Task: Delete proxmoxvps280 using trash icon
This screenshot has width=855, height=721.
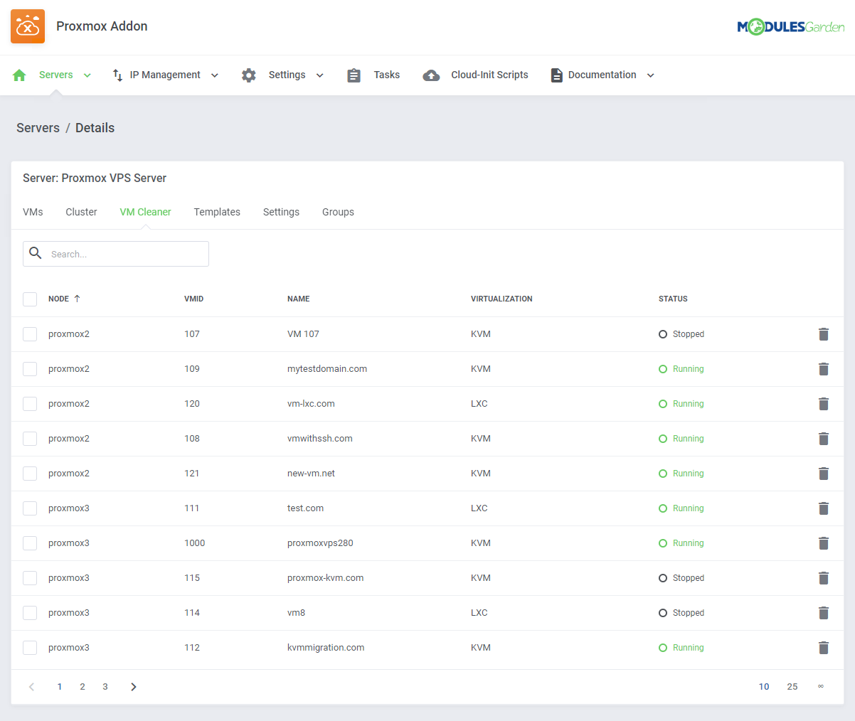Action: tap(824, 543)
